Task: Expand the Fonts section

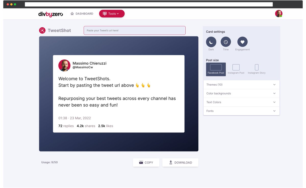Action: point(241,111)
